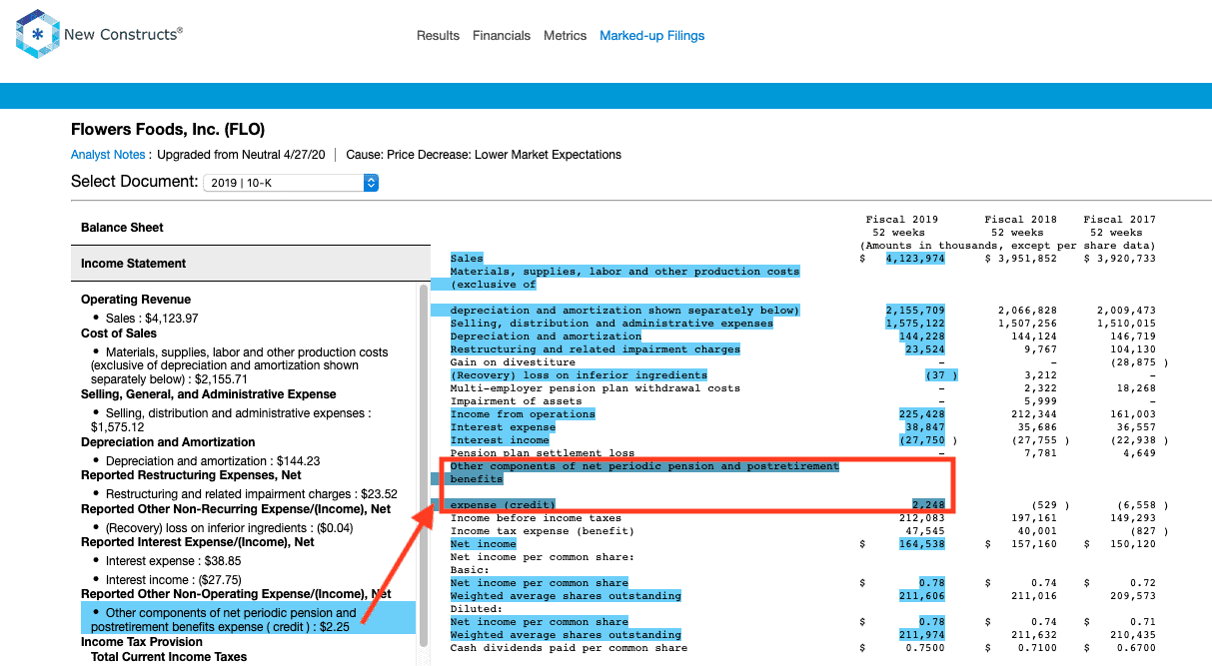This screenshot has width=1212, height=666.
Task: Select the Materials, supplies, labor sidebar item
Action: click(240, 366)
